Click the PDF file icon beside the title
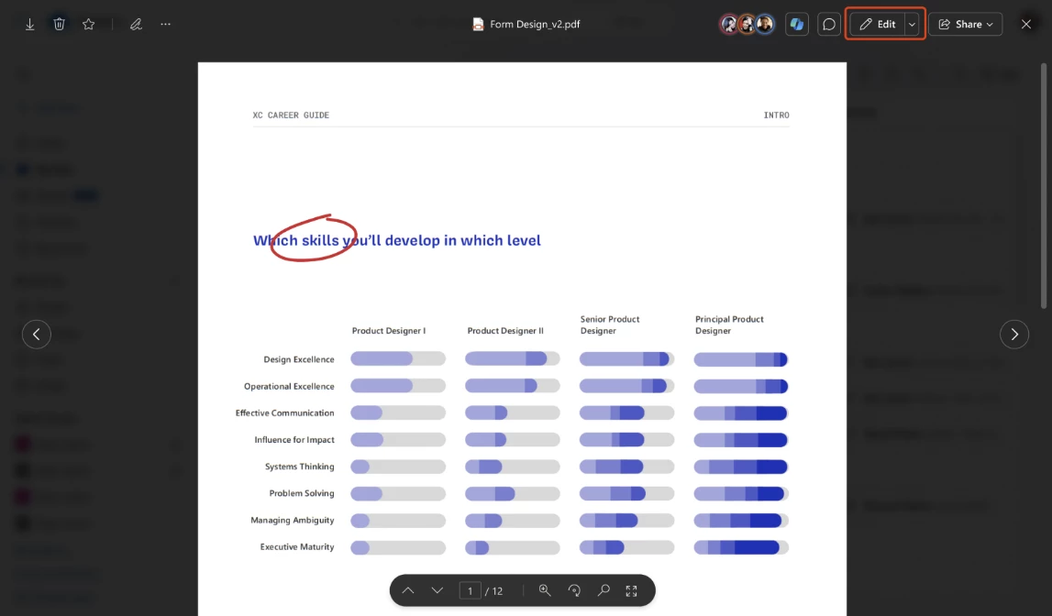Viewport: 1052px width, 616px height. click(478, 24)
